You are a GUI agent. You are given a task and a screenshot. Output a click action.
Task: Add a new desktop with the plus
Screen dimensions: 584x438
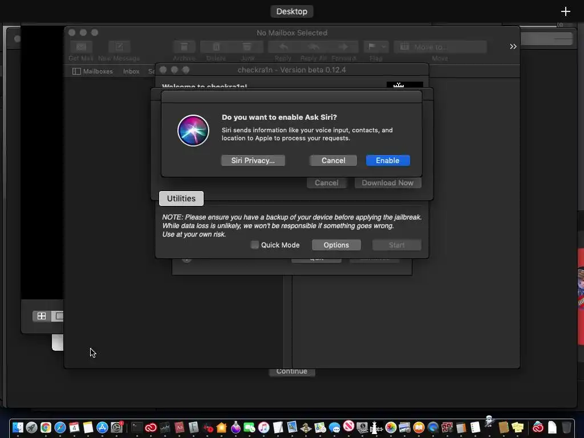click(565, 11)
